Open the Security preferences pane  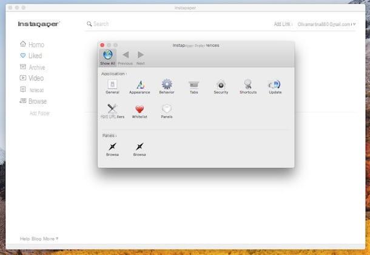(x=221, y=87)
